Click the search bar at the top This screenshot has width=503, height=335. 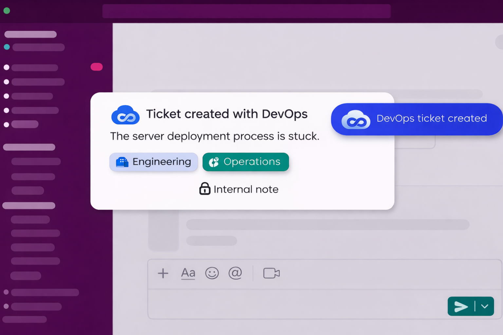click(246, 11)
